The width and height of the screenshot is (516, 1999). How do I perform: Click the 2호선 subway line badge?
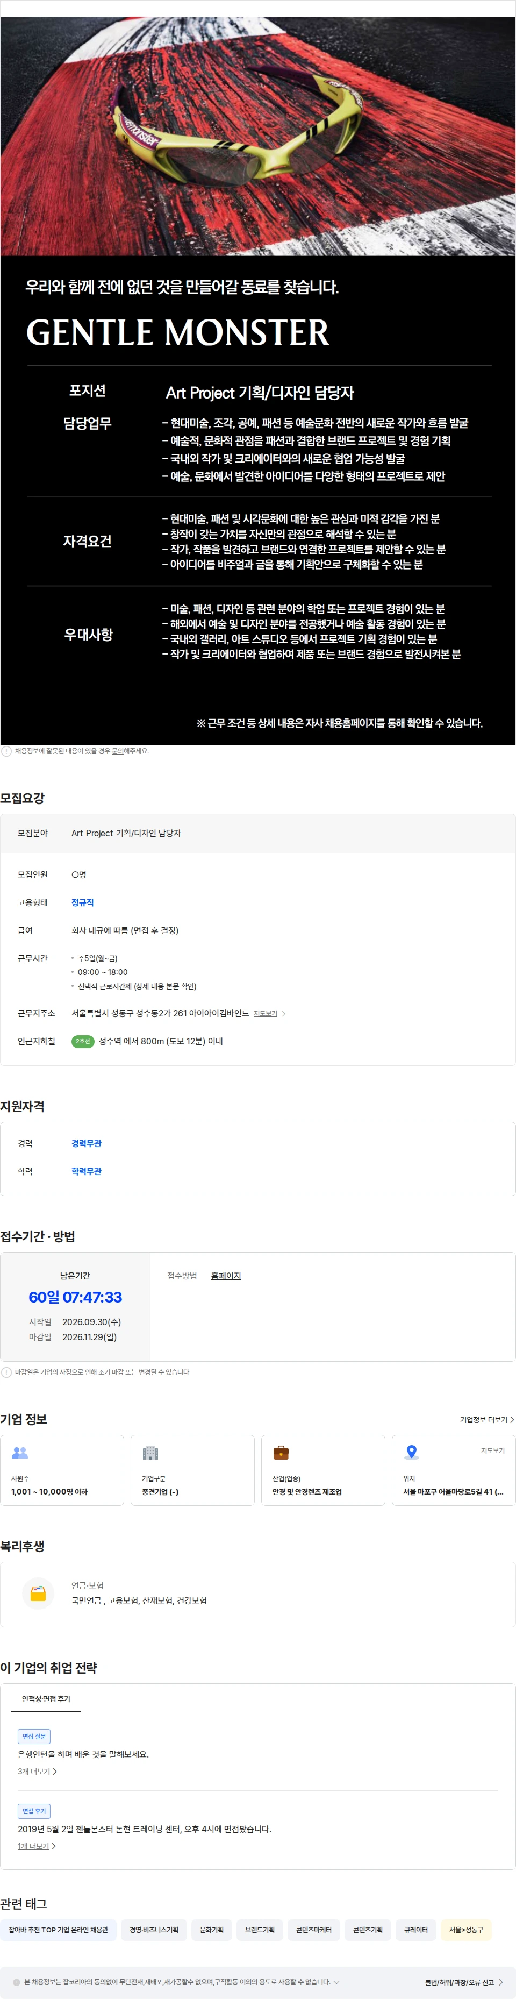pyautogui.click(x=82, y=1041)
